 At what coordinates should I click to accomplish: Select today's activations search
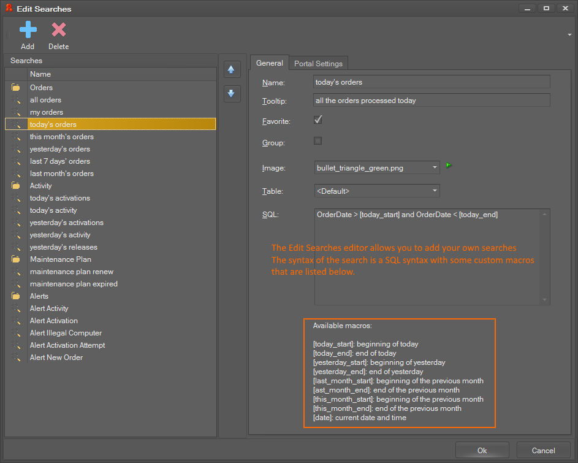coord(110,197)
